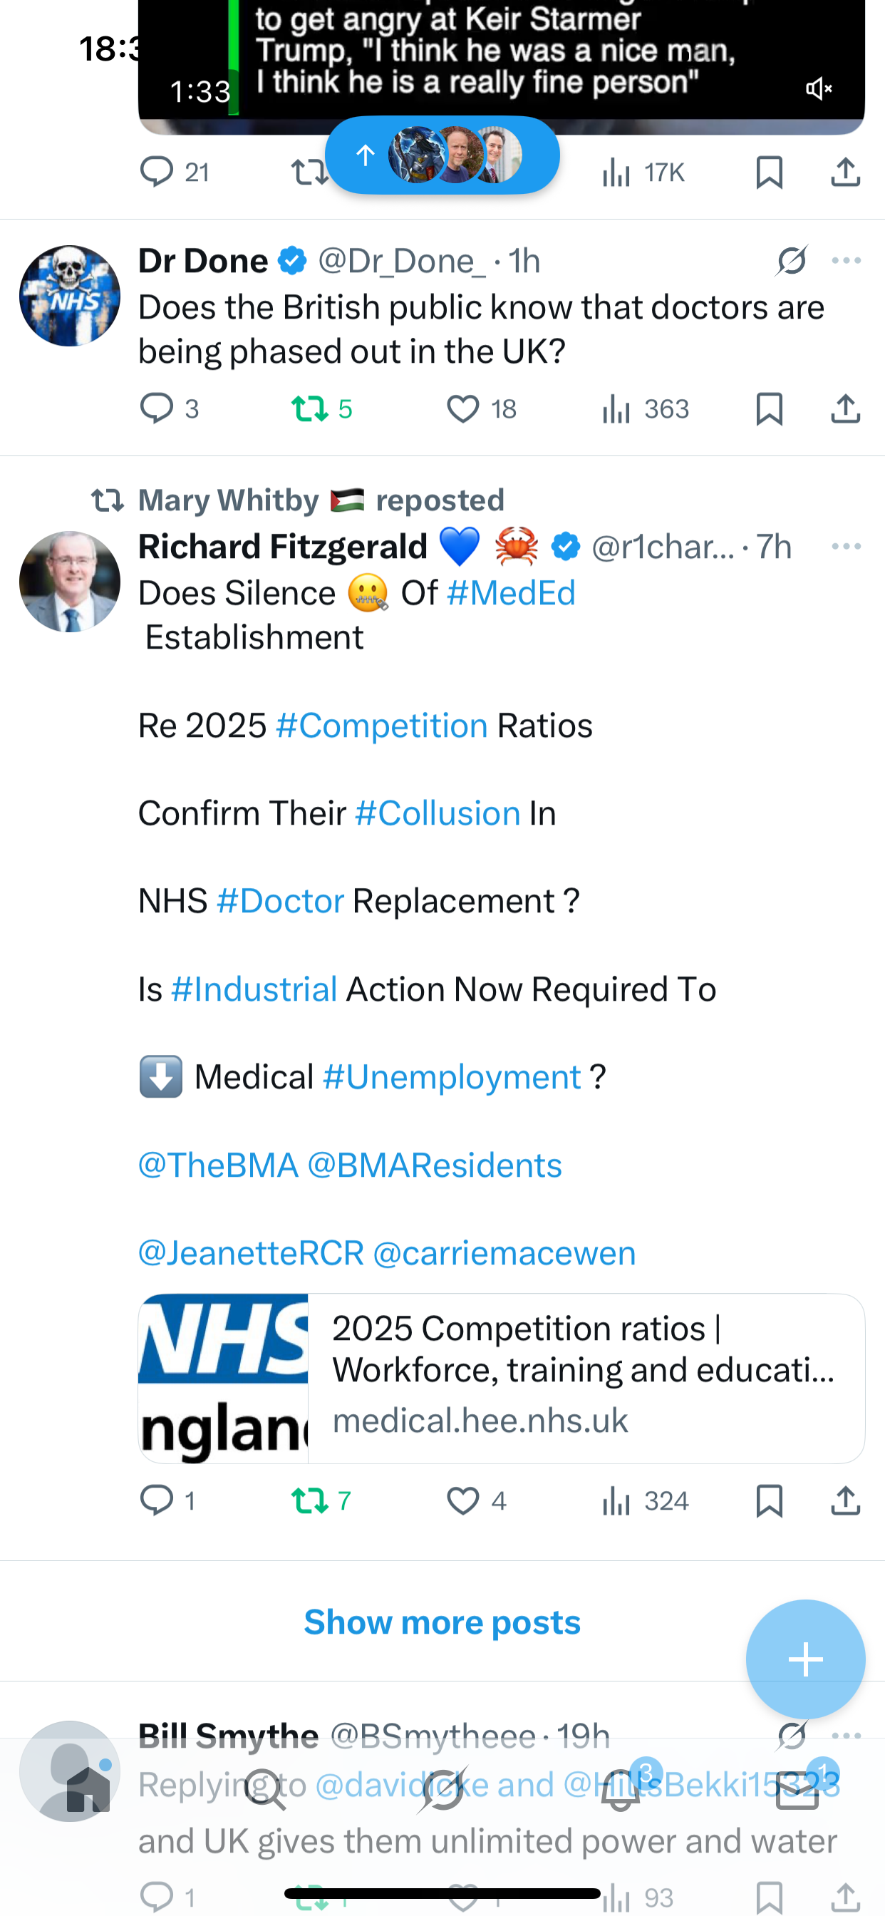Image resolution: width=885 pixels, height=1916 pixels.
Task: Jump to new posts via blue pill
Action: (x=442, y=155)
